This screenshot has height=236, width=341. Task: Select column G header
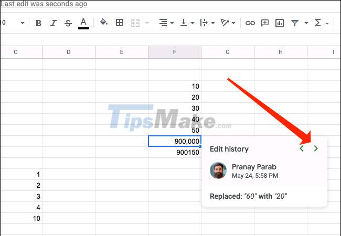click(228, 52)
